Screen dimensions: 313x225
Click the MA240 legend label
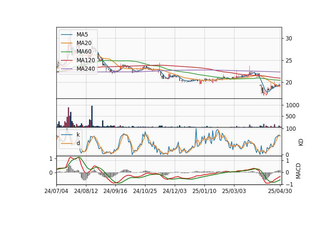point(86,69)
